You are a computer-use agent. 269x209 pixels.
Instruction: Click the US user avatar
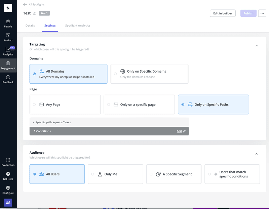tap(8, 203)
